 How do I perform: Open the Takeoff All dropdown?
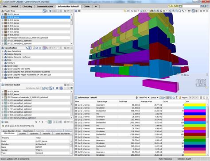(148, 98)
